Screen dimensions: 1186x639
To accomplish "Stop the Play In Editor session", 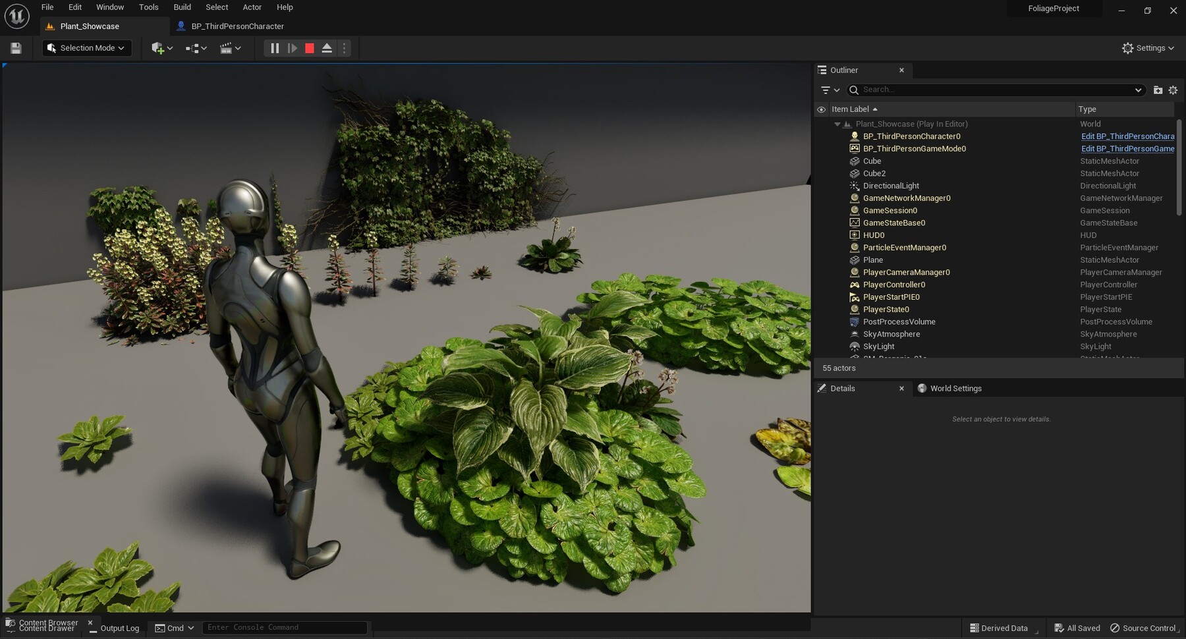I will pyautogui.click(x=309, y=47).
